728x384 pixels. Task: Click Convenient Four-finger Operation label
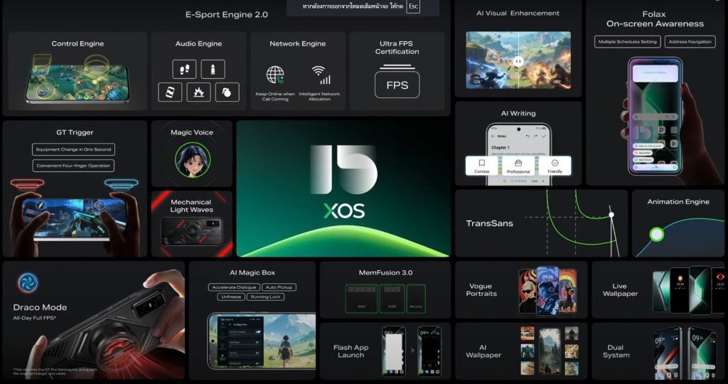click(x=73, y=166)
